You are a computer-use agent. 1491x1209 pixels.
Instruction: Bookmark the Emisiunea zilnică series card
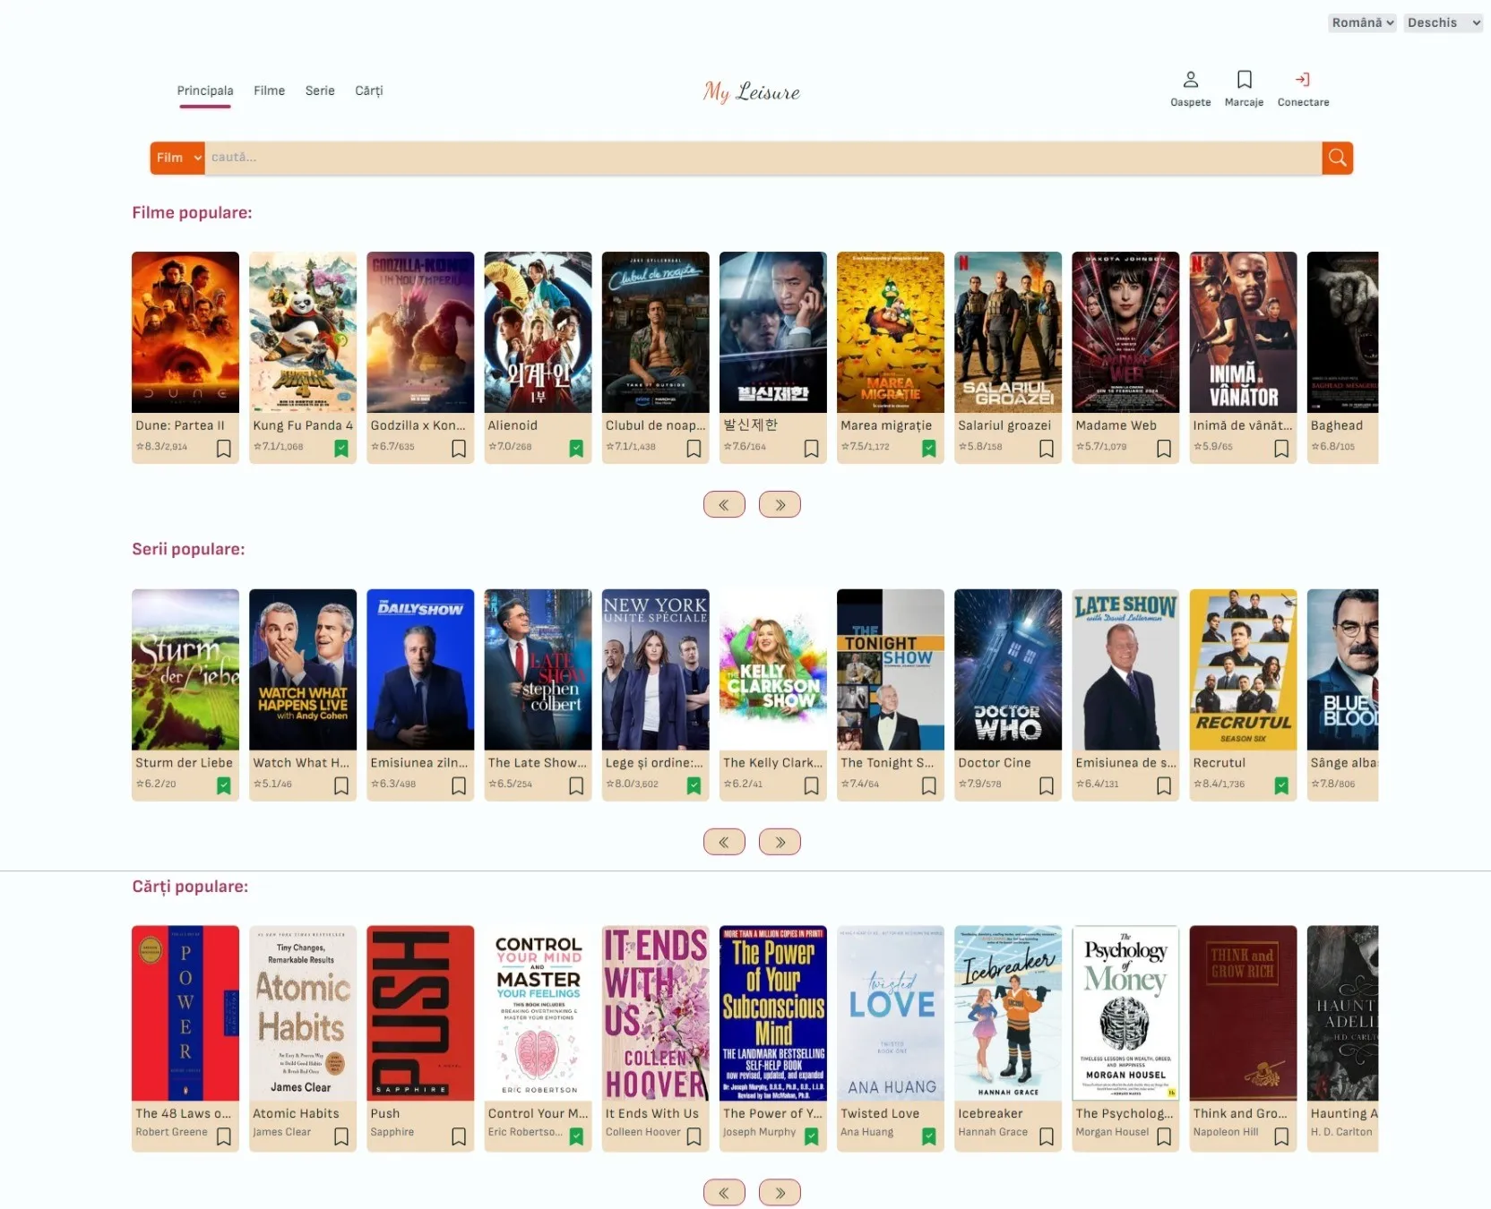[459, 786]
